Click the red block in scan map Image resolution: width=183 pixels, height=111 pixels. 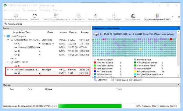click(x=171, y=39)
